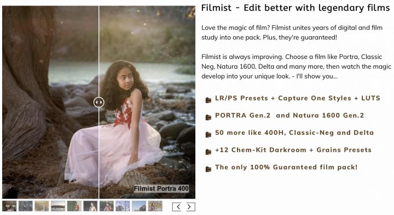Image resolution: width=394 pixels, height=215 pixels.
Task: Click the film icon beside LR/PS Presets
Action: tap(208, 100)
